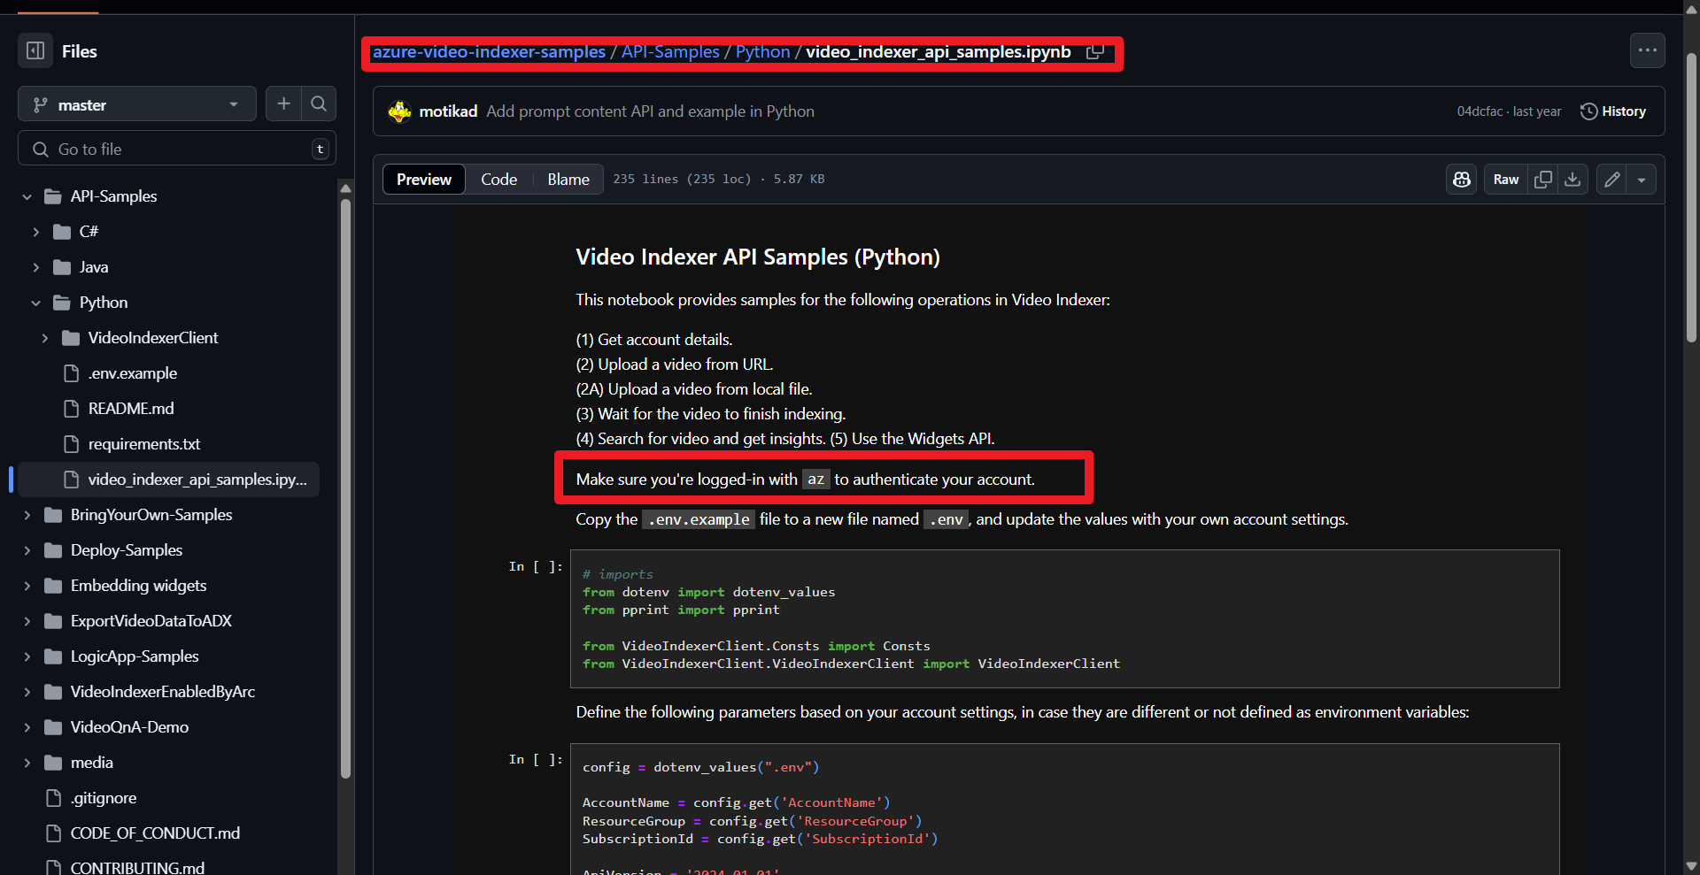This screenshot has width=1700, height=875.
Task: Switch to the Preview tab
Action: point(424,180)
